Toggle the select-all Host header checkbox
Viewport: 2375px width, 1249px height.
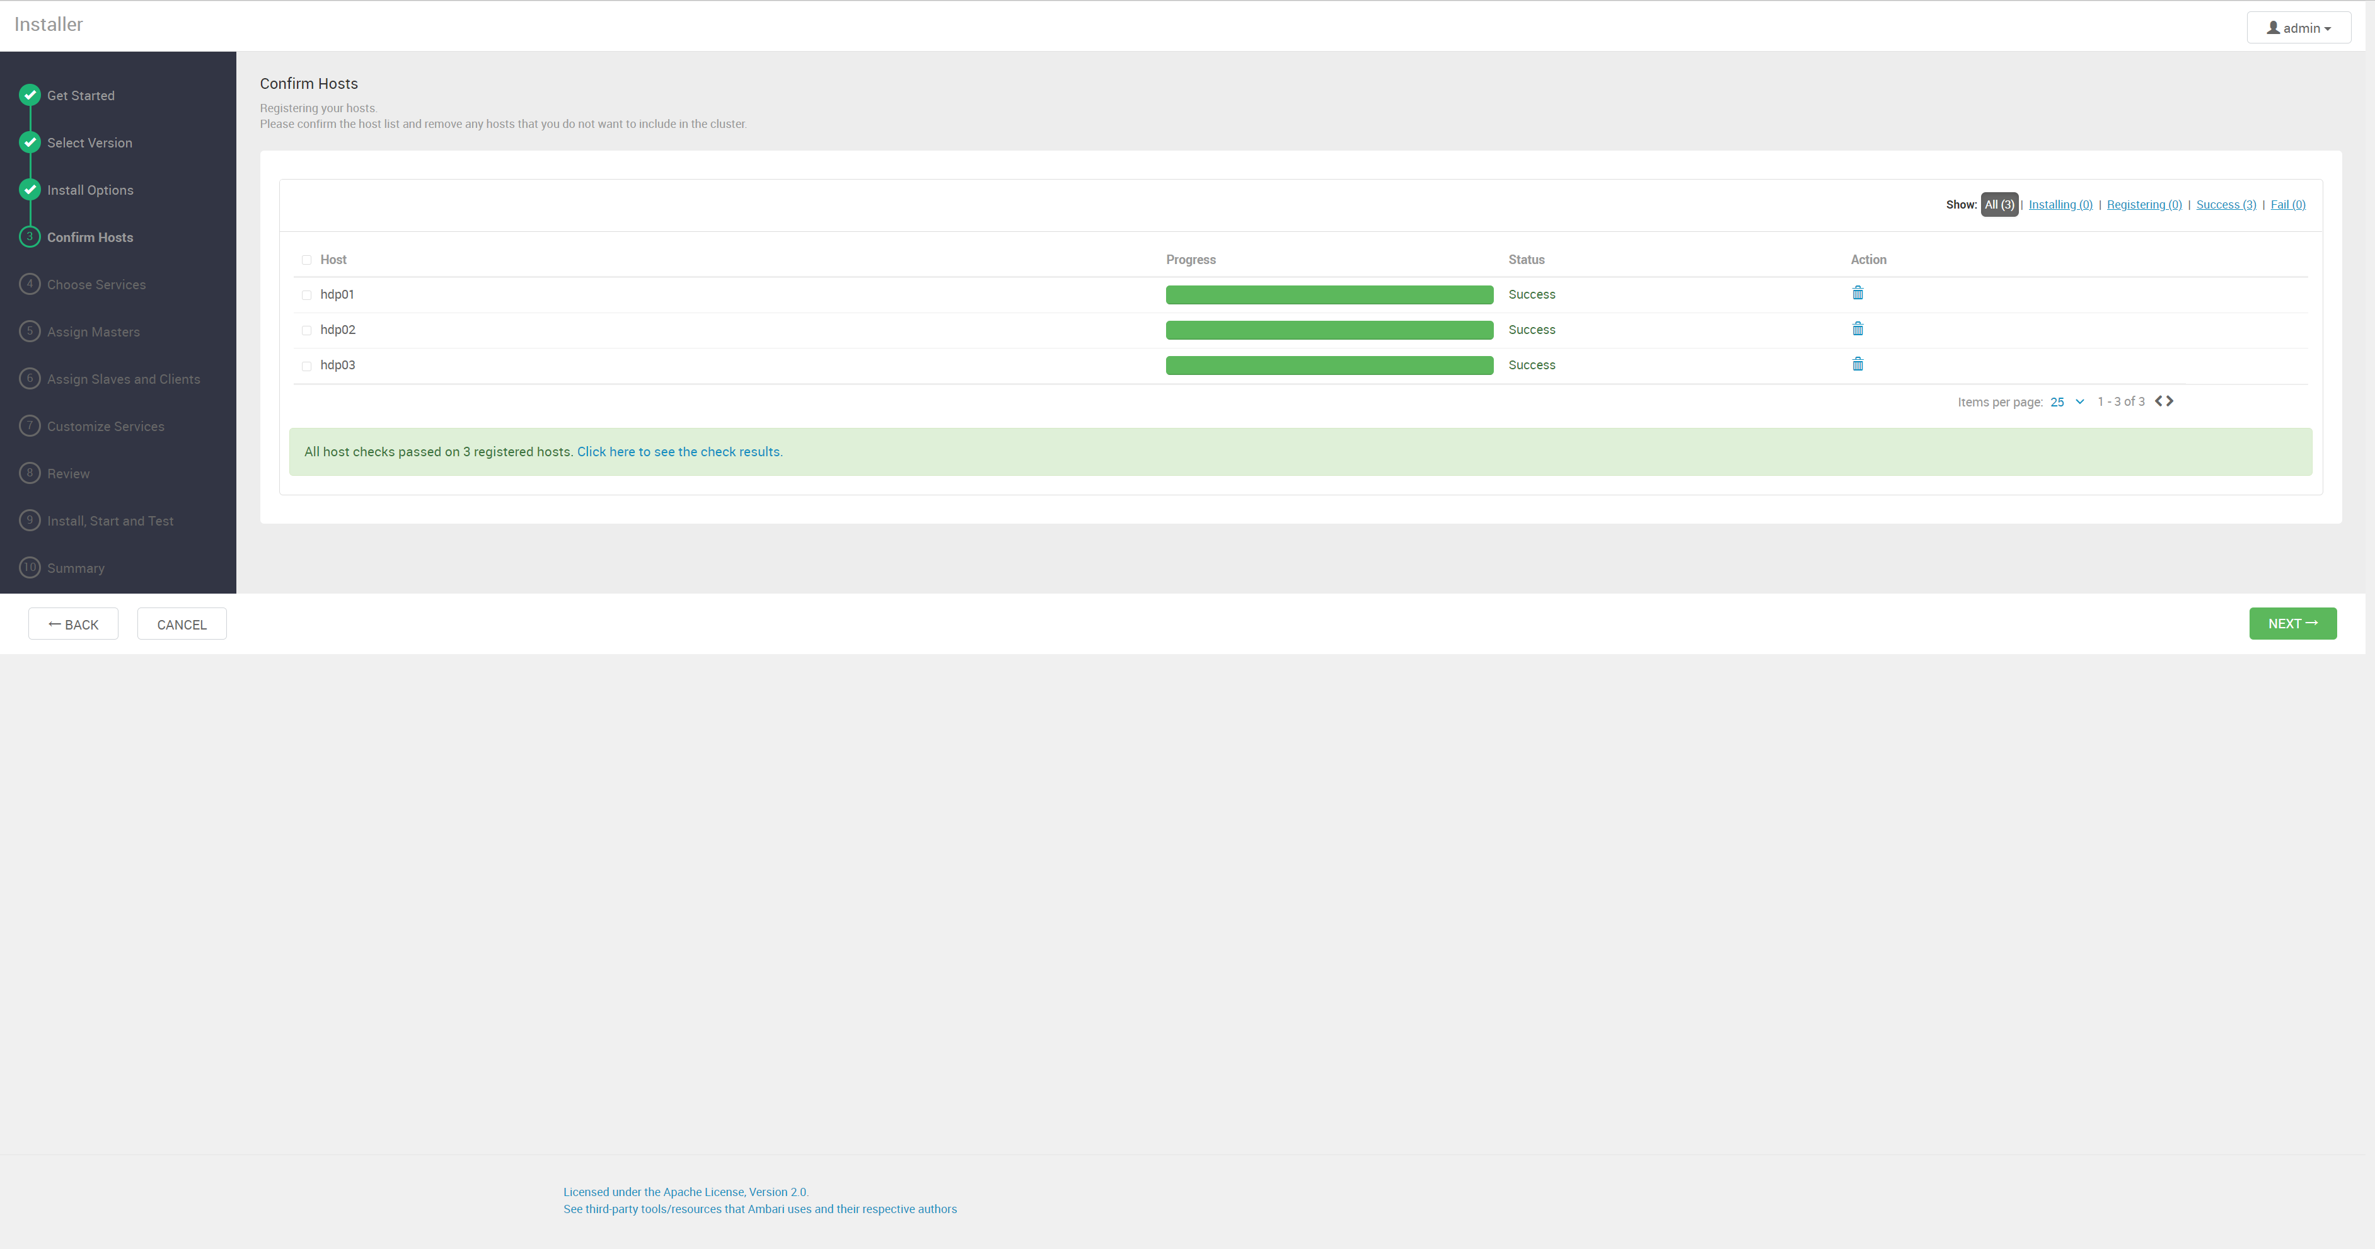[306, 260]
